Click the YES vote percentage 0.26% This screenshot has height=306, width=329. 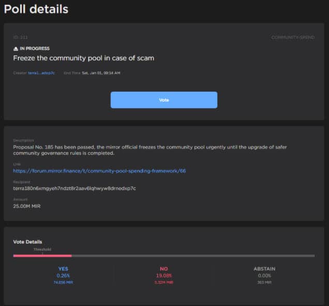(x=63, y=275)
